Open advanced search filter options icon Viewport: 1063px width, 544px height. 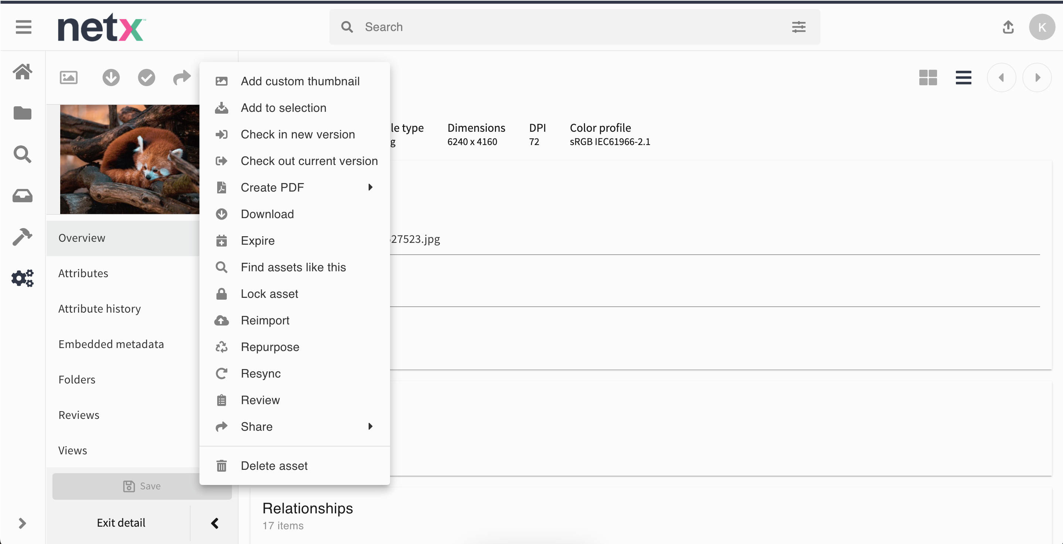tap(799, 27)
